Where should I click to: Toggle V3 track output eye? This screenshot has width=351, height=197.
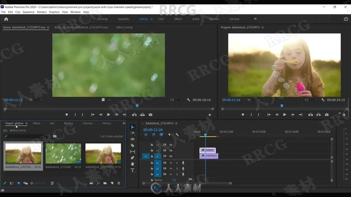click(x=171, y=145)
